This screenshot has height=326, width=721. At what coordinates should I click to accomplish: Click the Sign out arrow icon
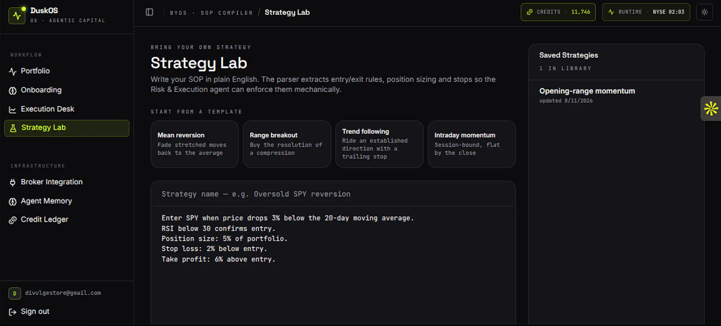point(13,312)
